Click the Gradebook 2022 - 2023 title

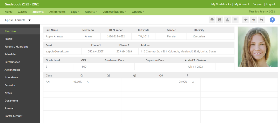click(x=22, y=4)
